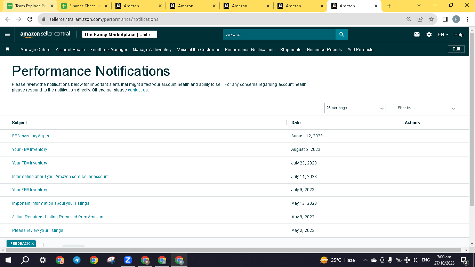Open the buyer messages envelope icon
The width and height of the screenshot is (475, 267).
[x=417, y=34]
